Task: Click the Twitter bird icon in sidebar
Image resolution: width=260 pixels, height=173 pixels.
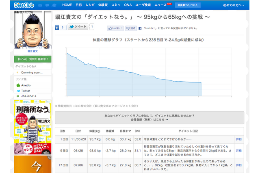Action: (18, 91)
